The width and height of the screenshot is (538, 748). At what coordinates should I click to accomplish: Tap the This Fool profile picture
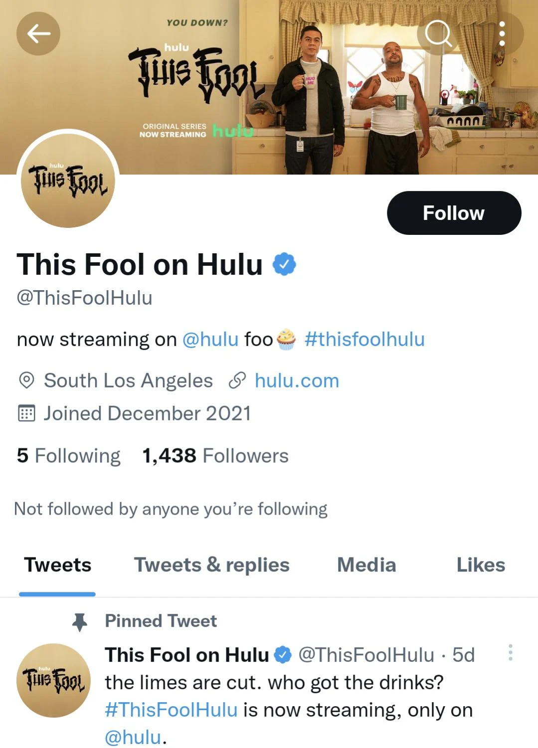(x=68, y=181)
